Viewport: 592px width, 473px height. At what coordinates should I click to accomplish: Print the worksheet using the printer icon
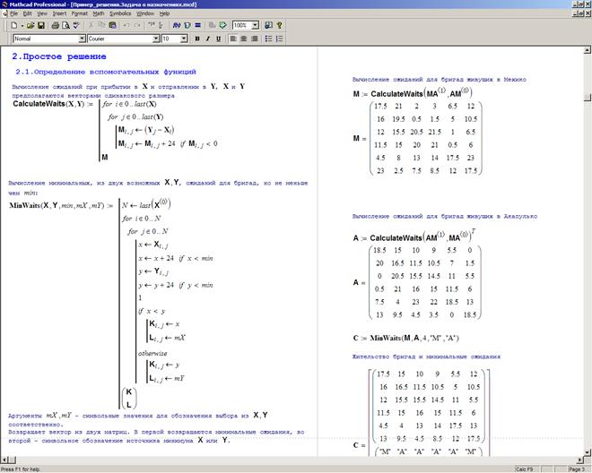tap(55, 25)
